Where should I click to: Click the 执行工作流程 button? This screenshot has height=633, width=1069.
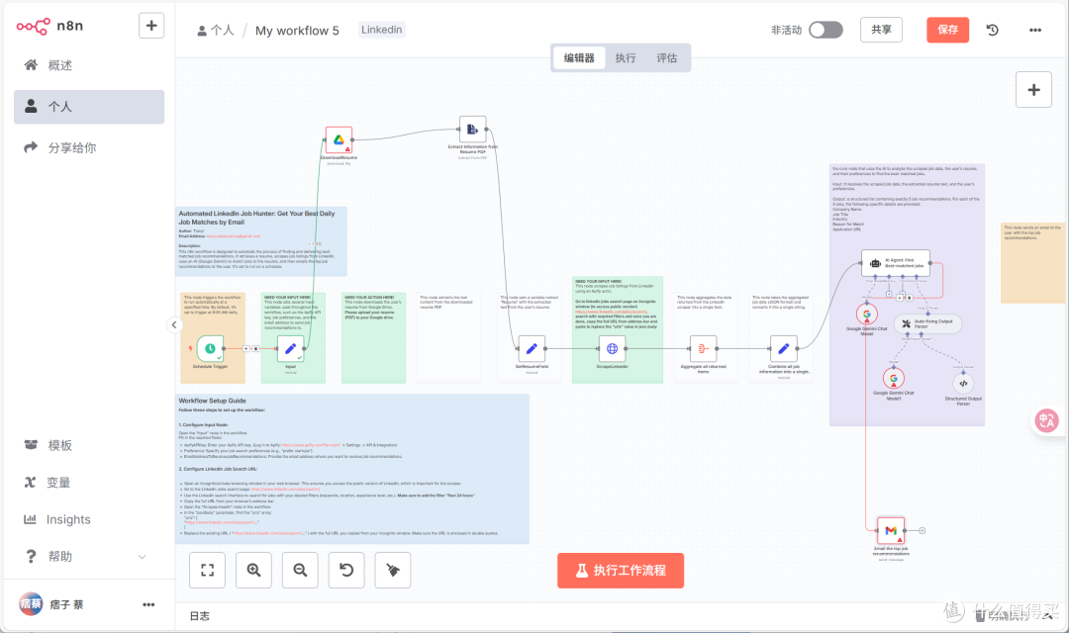621,571
